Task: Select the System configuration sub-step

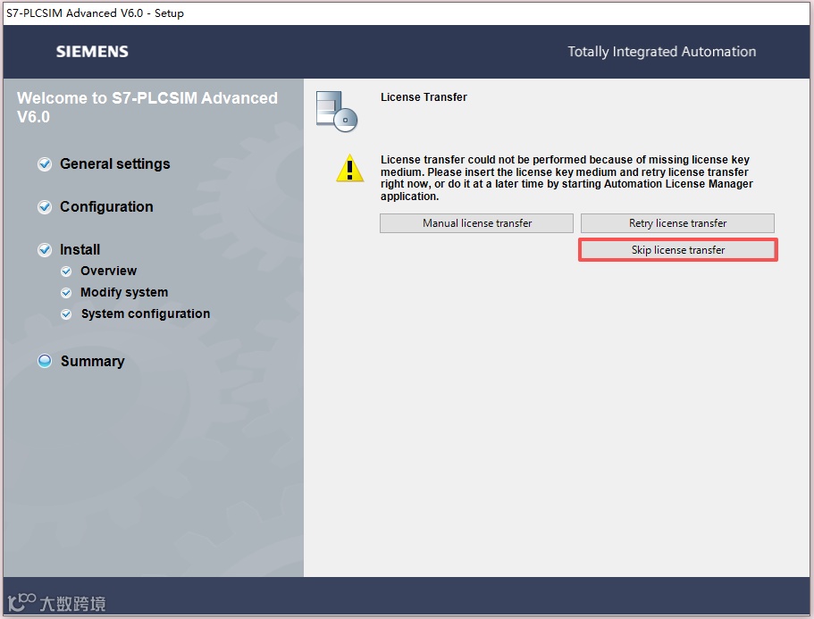Action: [x=146, y=314]
